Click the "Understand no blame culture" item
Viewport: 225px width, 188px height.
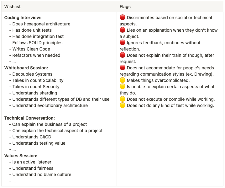tap(42, 175)
